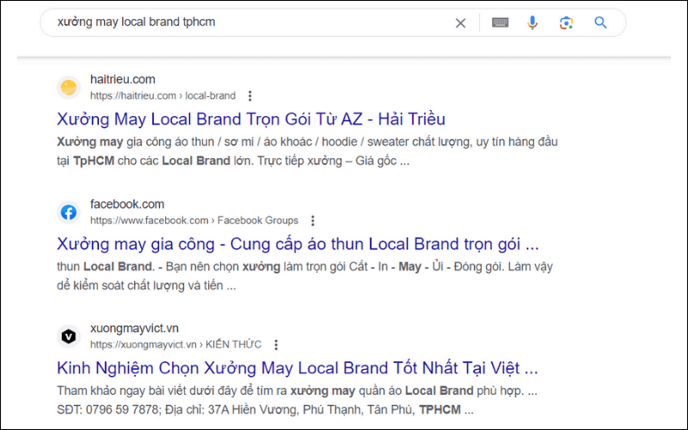Click the snippet 'thun Local Brand. - Bạn nên chọn xưởng'
The image size is (688, 430).
tap(304, 276)
